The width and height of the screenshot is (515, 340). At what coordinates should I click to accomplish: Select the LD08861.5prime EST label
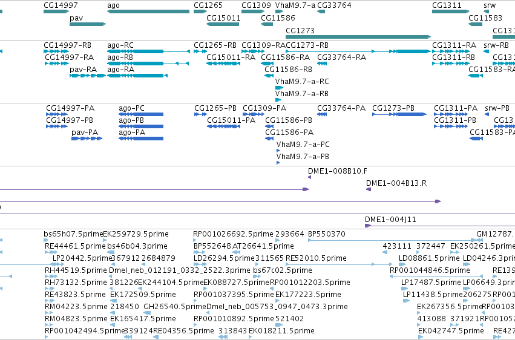tap(429, 258)
